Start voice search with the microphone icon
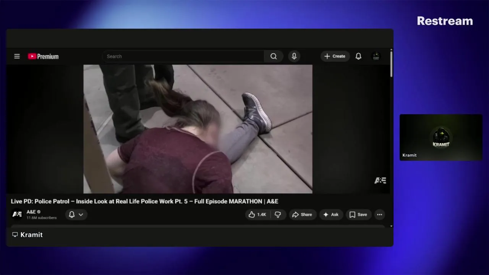Viewport: 489px width, 275px height. click(x=294, y=56)
